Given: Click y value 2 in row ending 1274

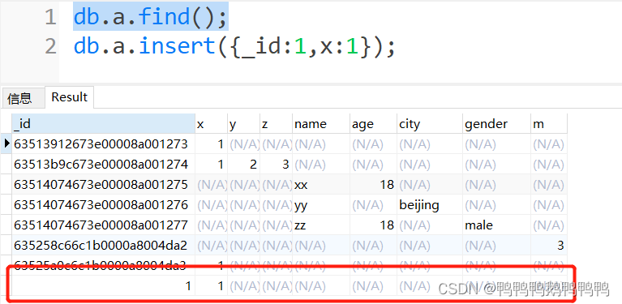Looking at the screenshot, I should click(x=243, y=165).
